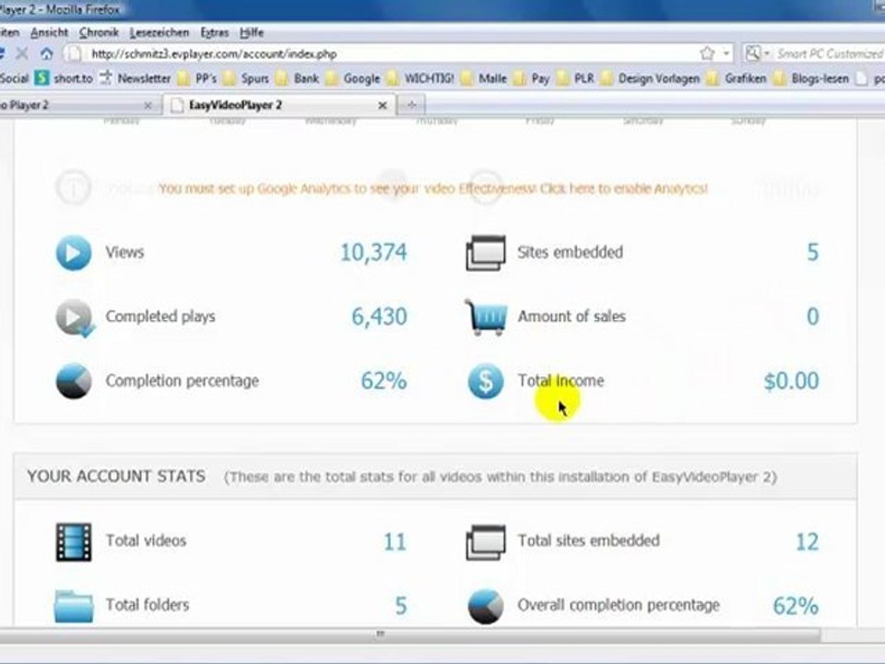This screenshot has height=664, width=885.
Task: Click the Views count 10,374
Action: point(373,253)
